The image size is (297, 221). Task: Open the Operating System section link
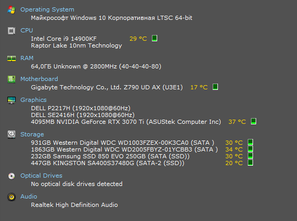click(47, 9)
